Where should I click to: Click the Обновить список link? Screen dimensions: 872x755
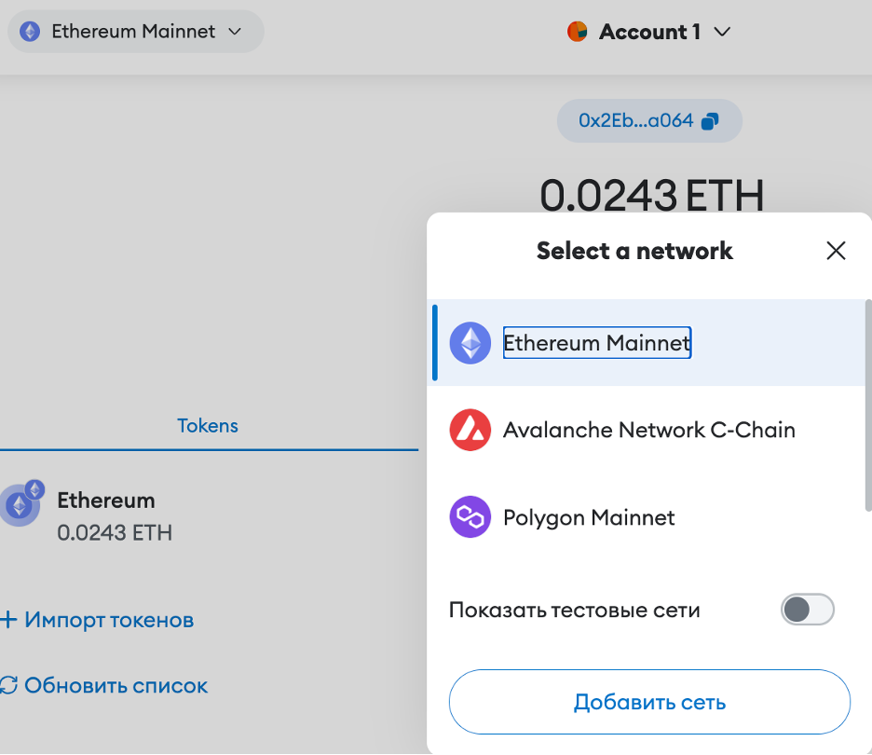click(x=116, y=686)
